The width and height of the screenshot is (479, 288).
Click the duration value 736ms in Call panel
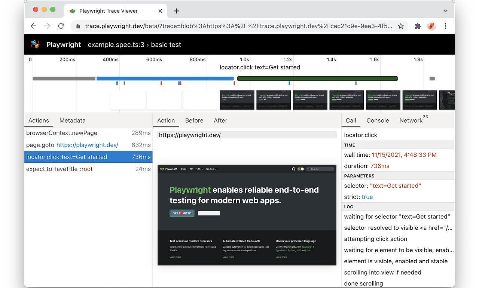click(380, 166)
